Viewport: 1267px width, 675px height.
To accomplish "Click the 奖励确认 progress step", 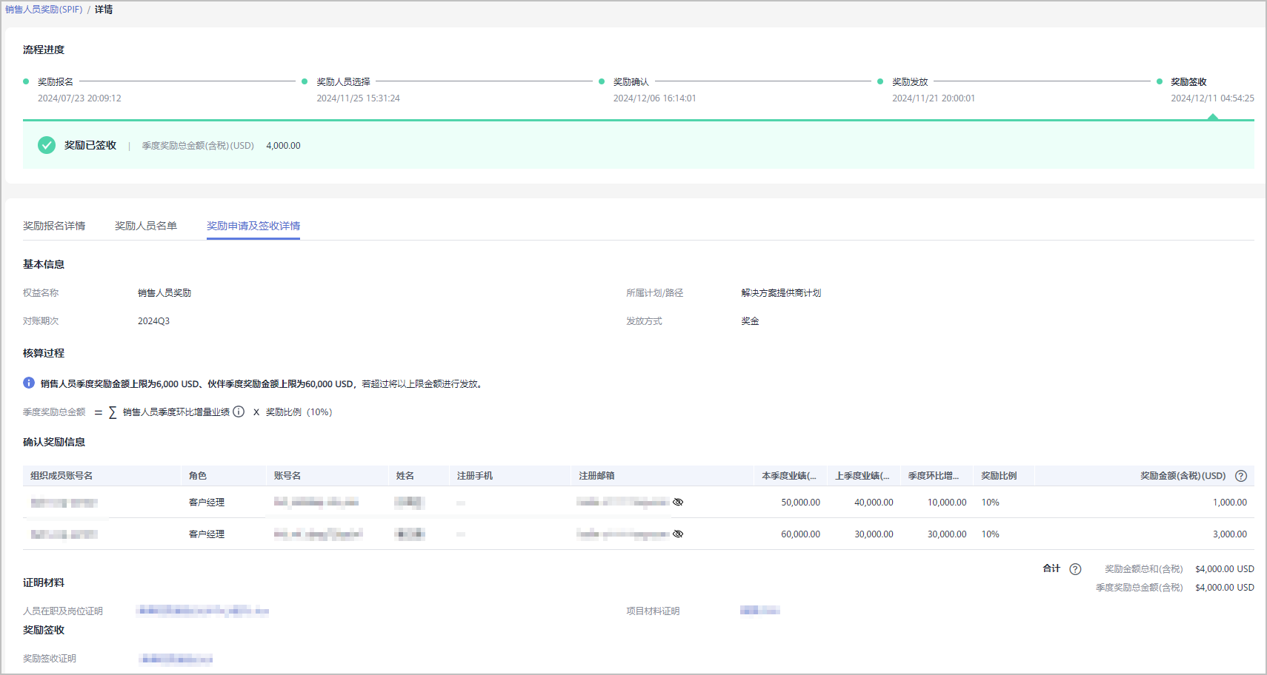I will tap(631, 82).
